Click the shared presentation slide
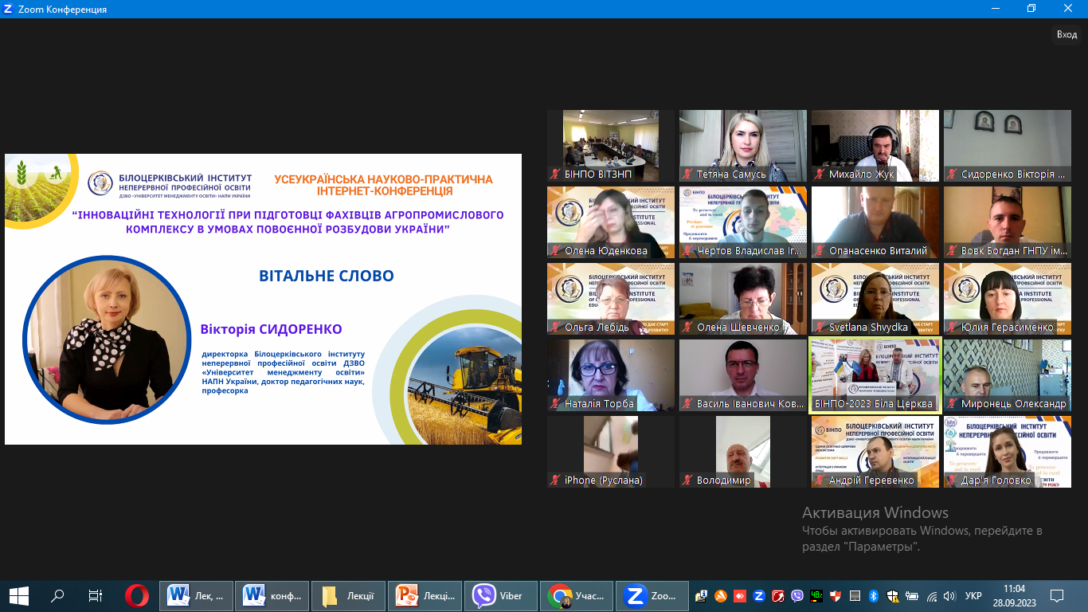1088x612 pixels. 263,299
